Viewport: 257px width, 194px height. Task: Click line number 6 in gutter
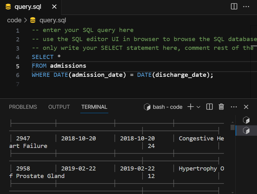point(18,75)
